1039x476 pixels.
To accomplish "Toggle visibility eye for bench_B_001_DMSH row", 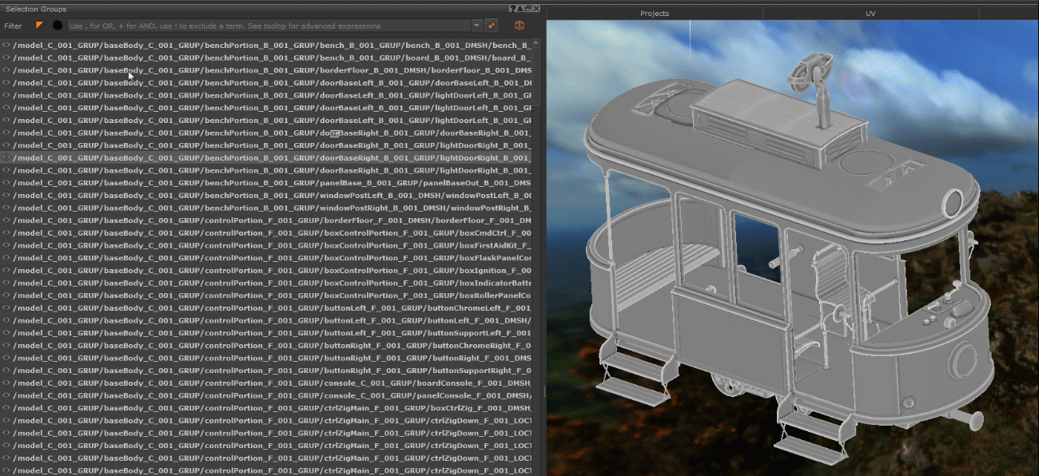I will coord(6,45).
